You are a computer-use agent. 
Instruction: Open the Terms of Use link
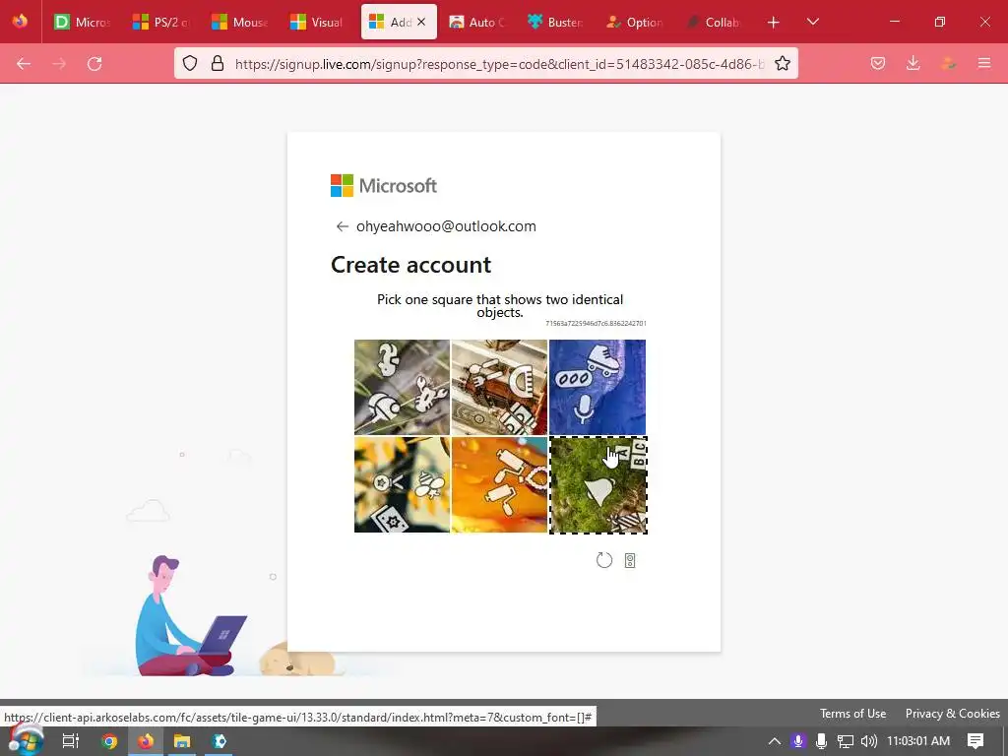click(x=852, y=714)
